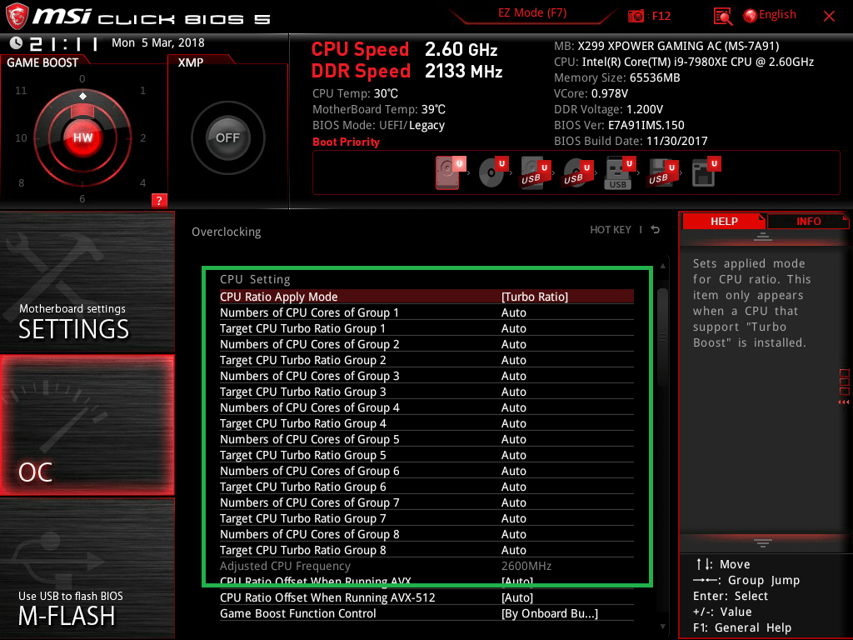Screen dimensions: 853x640
Task: Click the MSI dragon shield logo
Action: pos(17,17)
